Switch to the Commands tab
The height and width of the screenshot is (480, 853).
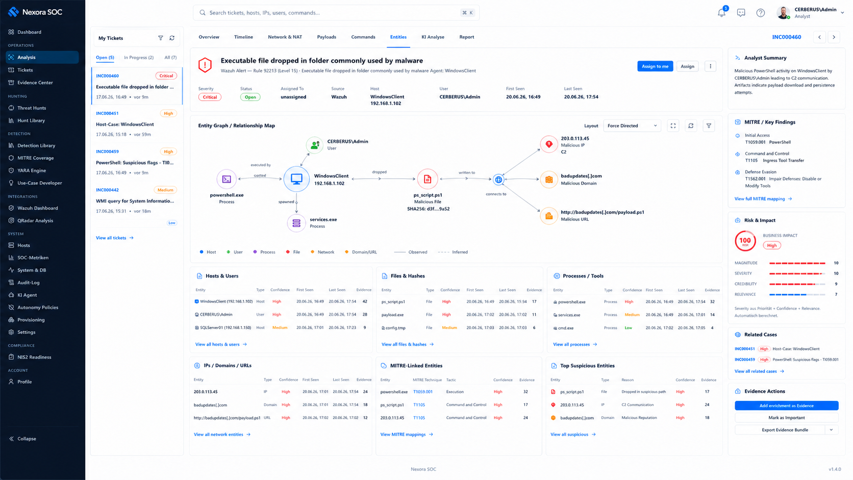coord(363,37)
